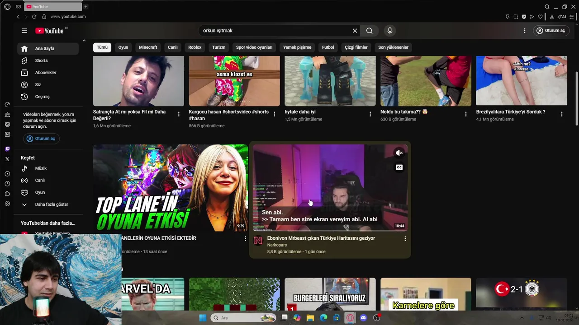Click the magnifier search button
Screen dimensions: 579x325
tap(370, 31)
